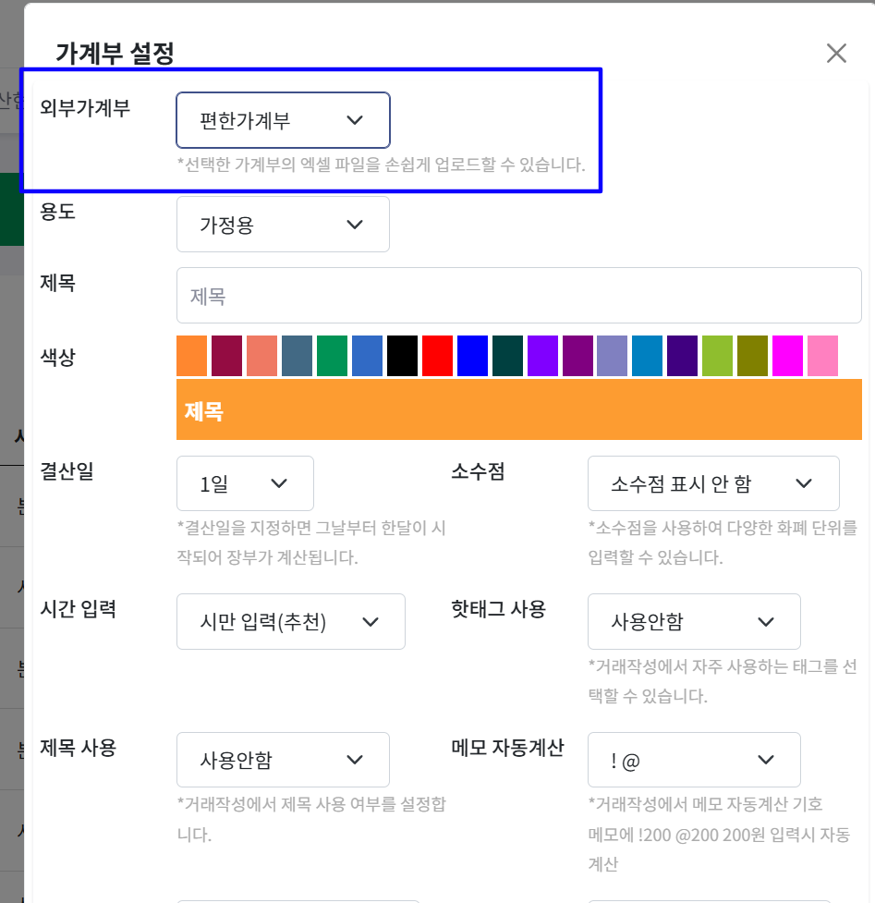Choose the bright red color swatch

point(437,356)
